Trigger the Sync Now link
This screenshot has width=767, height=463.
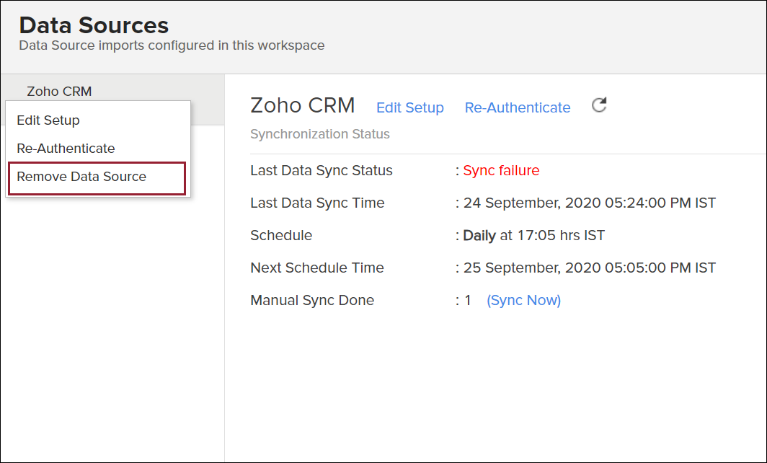(x=524, y=300)
